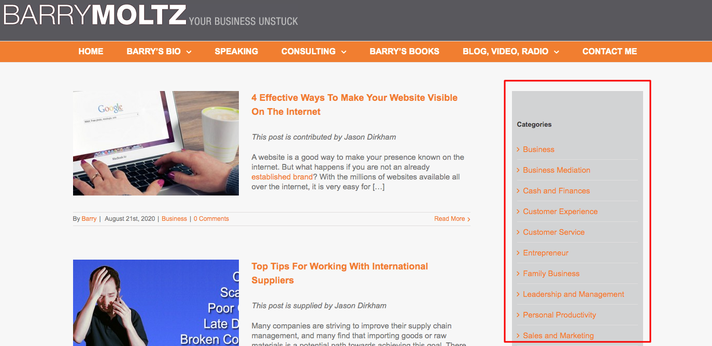
Task: Expand the Blog, Video, Radio dropdown chevron
Action: click(556, 52)
